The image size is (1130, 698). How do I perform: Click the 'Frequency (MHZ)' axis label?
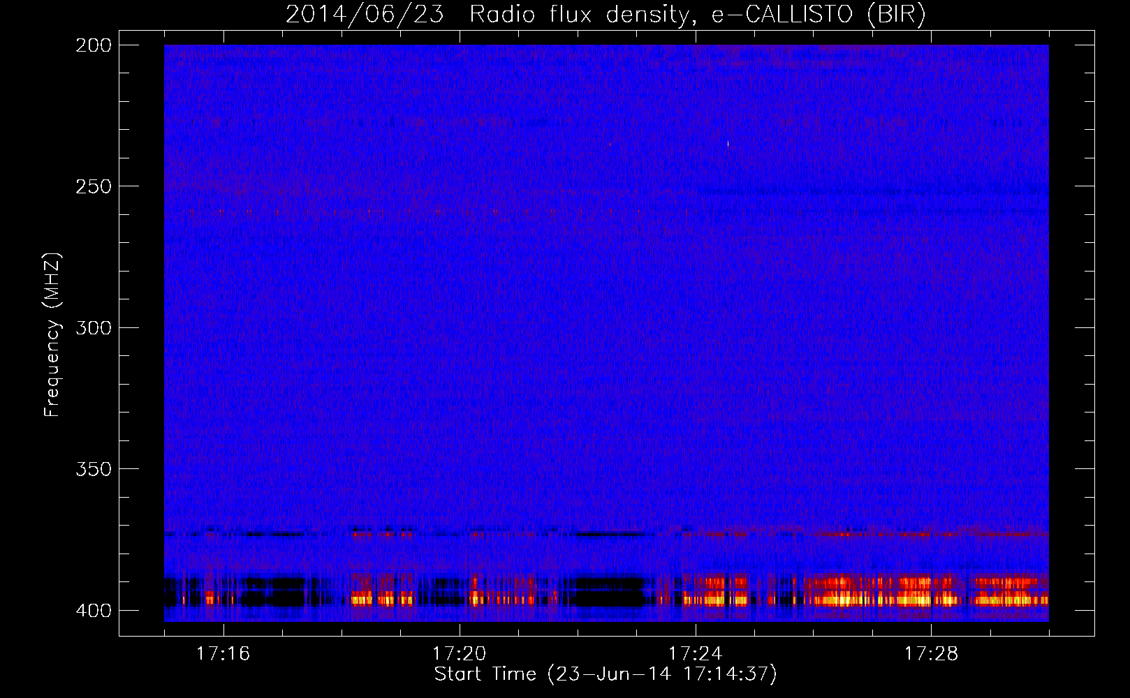tap(52, 334)
